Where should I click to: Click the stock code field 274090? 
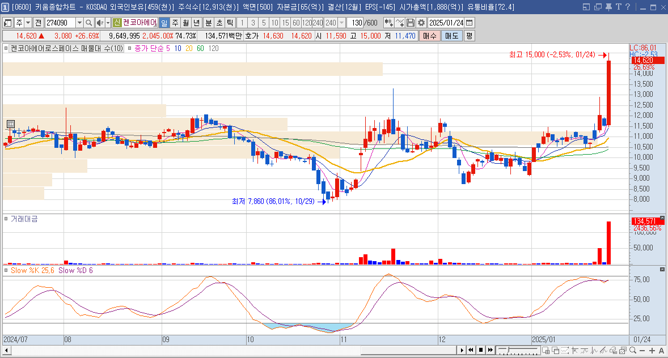(x=60, y=23)
